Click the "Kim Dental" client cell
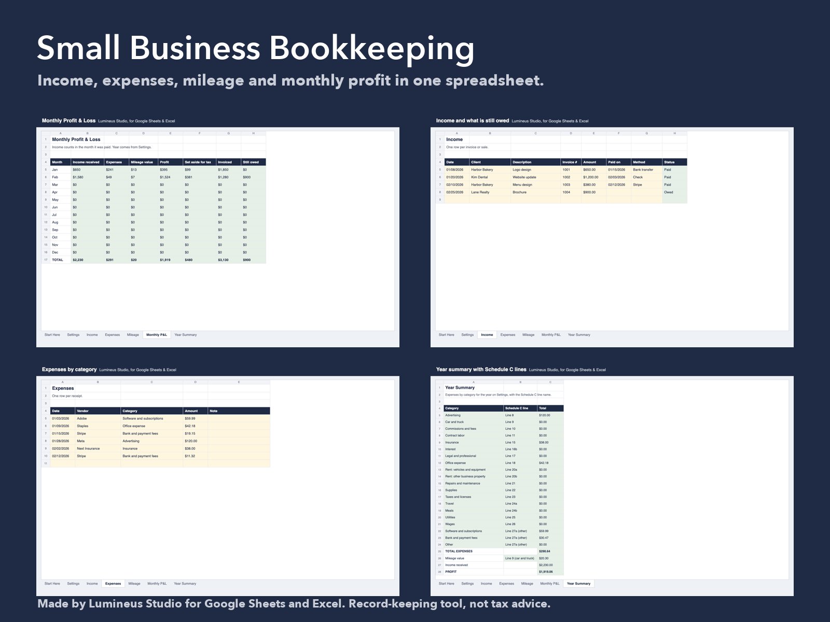Screen dimensions: 830x622 point(490,177)
